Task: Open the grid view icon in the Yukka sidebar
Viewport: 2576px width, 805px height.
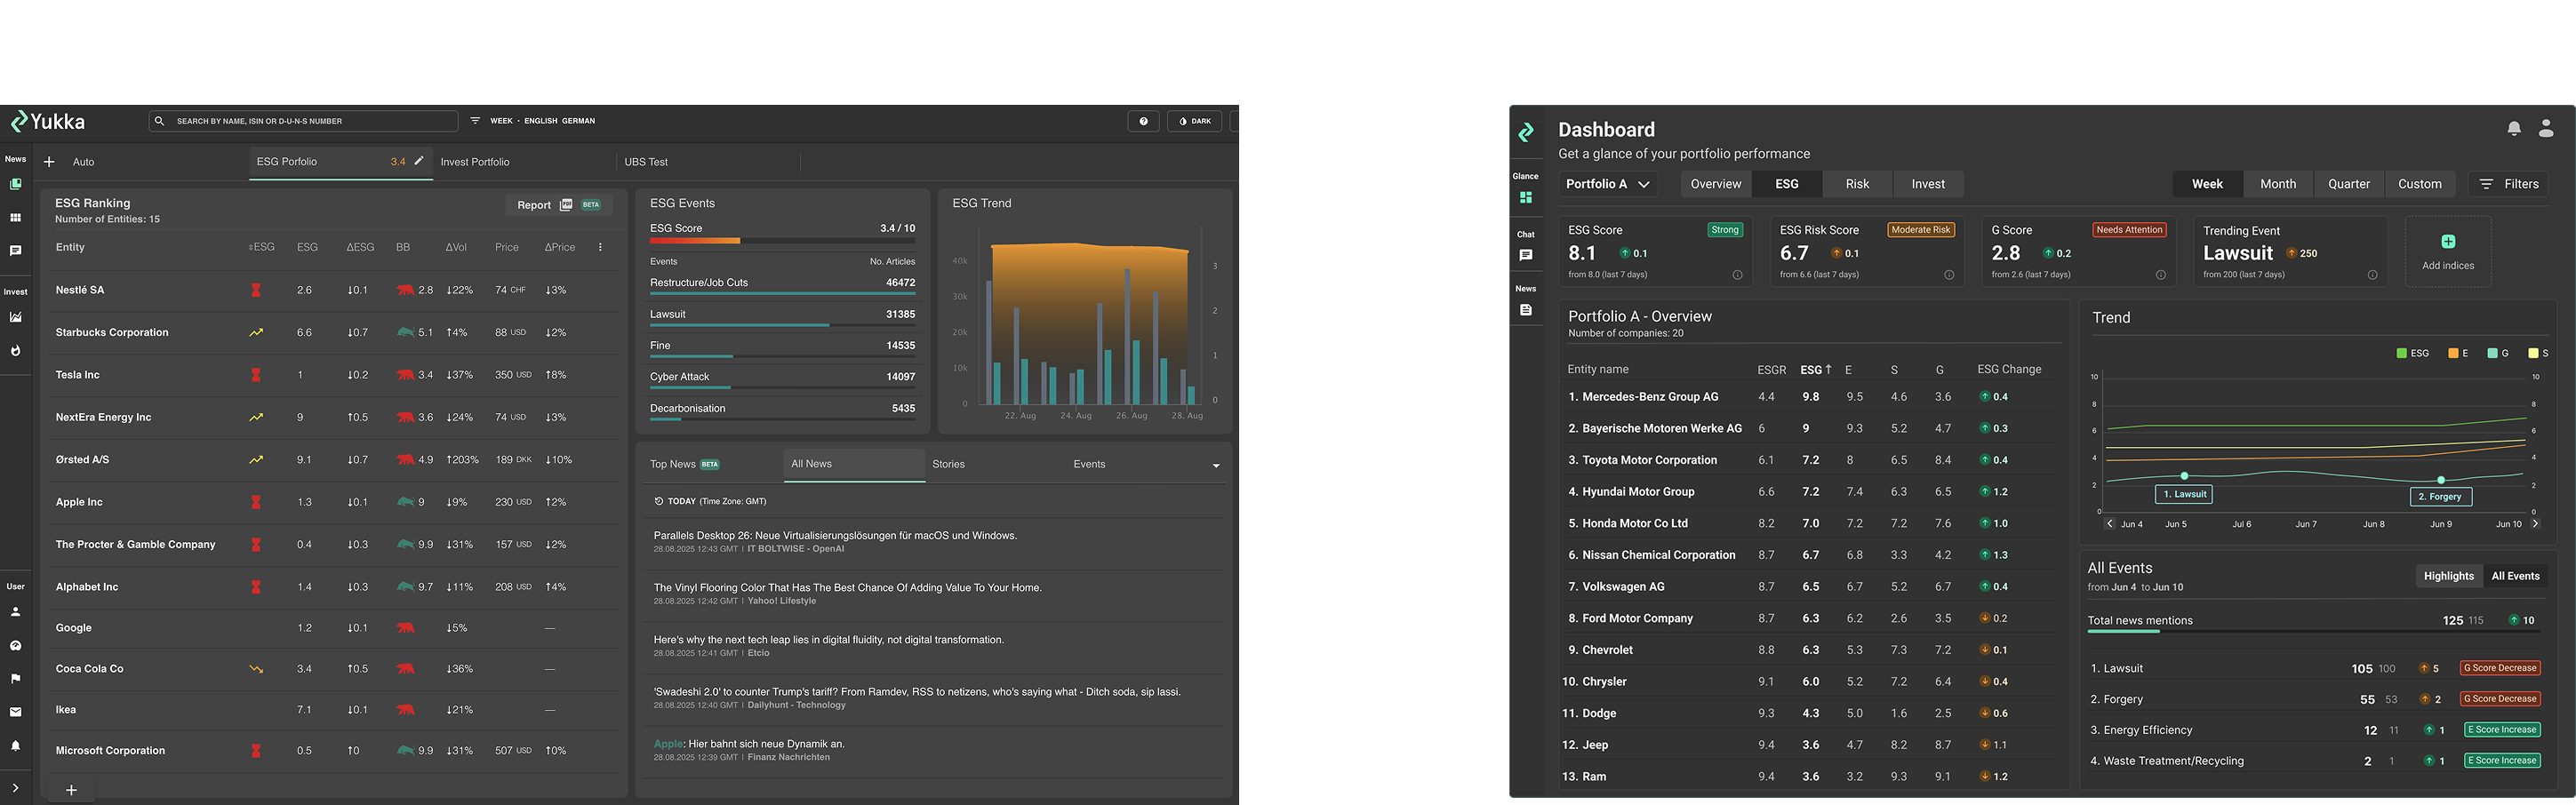Action: click(x=15, y=217)
